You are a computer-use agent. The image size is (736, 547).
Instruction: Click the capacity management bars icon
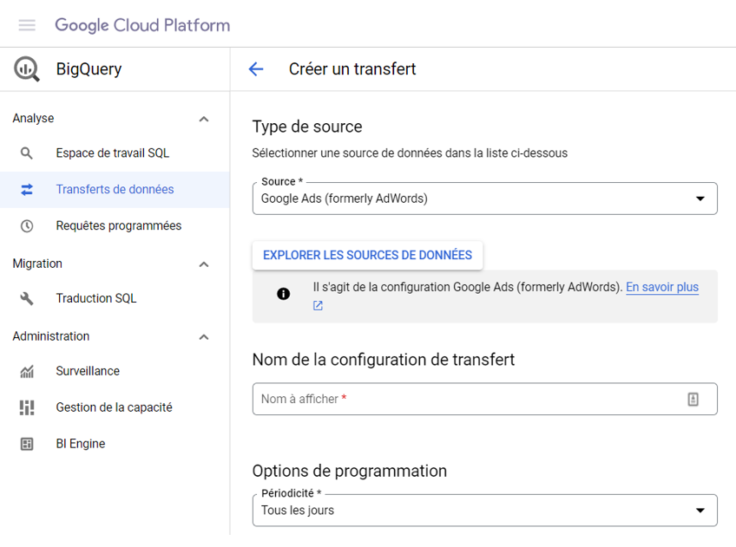tap(27, 407)
